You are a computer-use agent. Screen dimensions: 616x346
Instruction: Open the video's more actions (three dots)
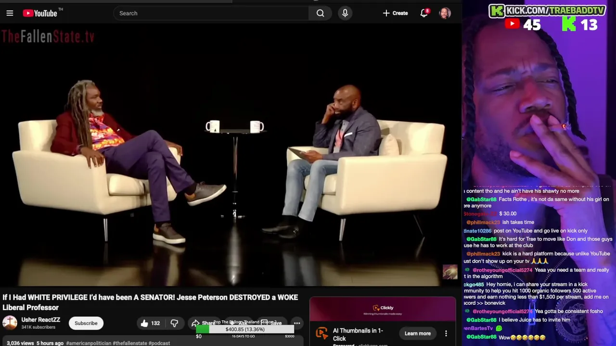point(297,323)
